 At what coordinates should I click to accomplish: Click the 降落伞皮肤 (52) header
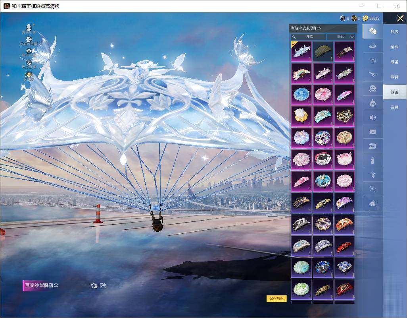[x=303, y=28]
